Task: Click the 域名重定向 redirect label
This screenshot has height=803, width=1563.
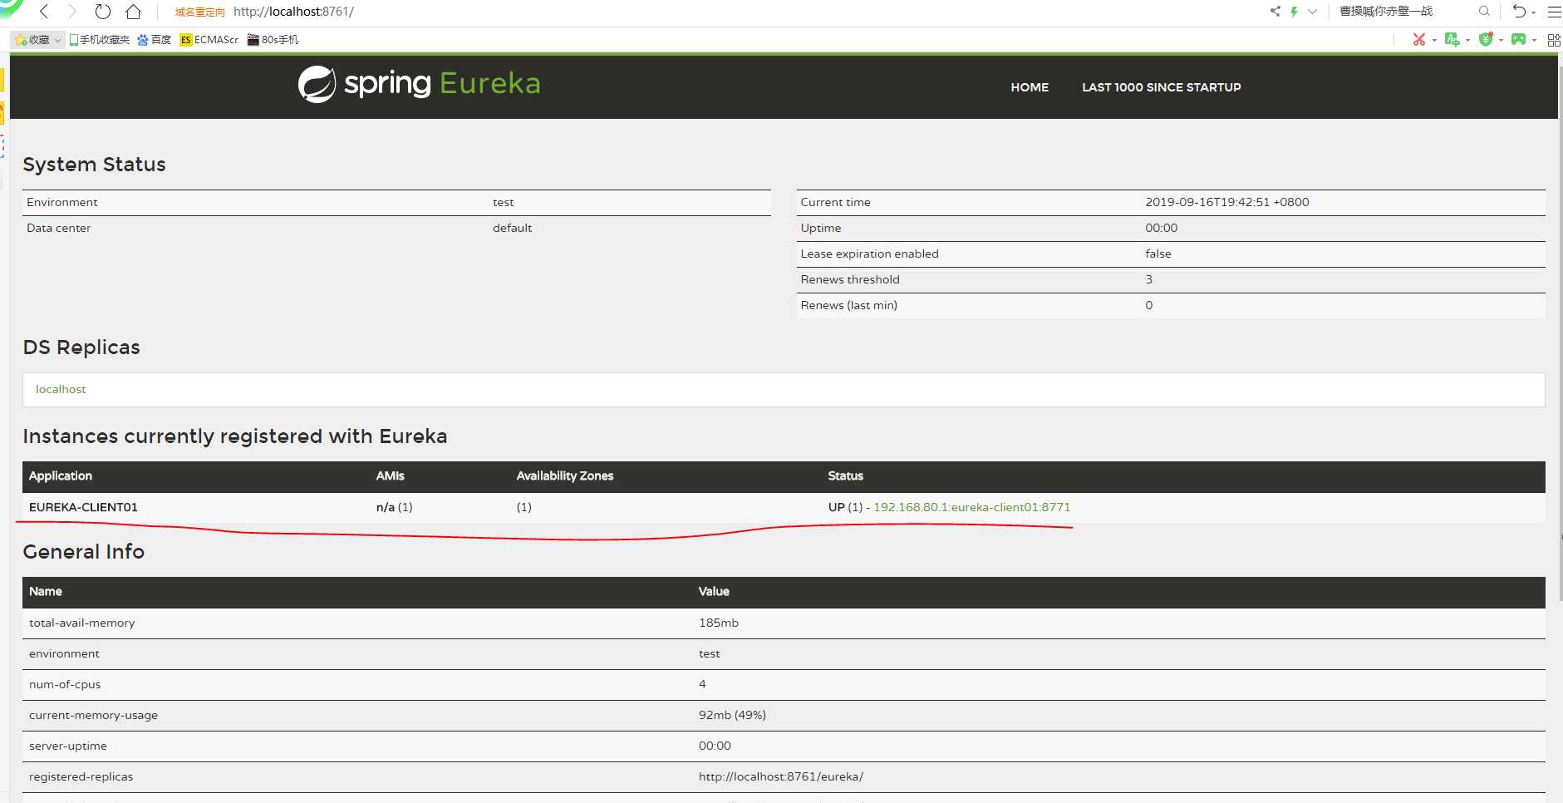Action: coord(199,12)
